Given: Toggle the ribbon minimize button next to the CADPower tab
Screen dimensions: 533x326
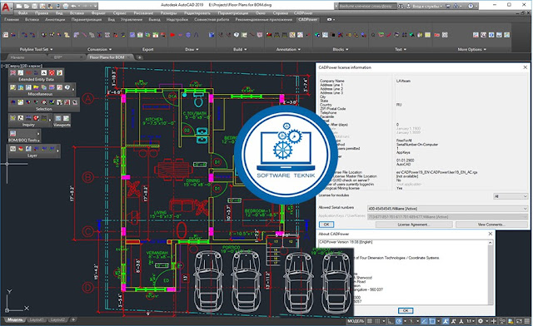Looking at the screenshot, I should coord(331,20).
